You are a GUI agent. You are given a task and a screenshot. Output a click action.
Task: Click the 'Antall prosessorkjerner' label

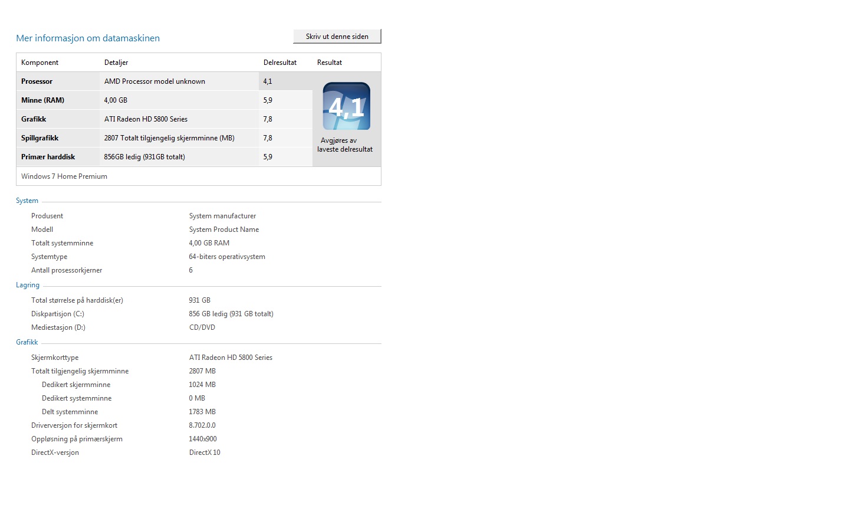tap(67, 270)
